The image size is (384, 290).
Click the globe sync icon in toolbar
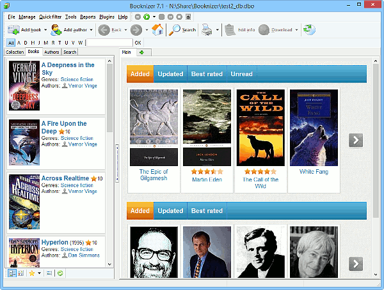click(x=309, y=30)
